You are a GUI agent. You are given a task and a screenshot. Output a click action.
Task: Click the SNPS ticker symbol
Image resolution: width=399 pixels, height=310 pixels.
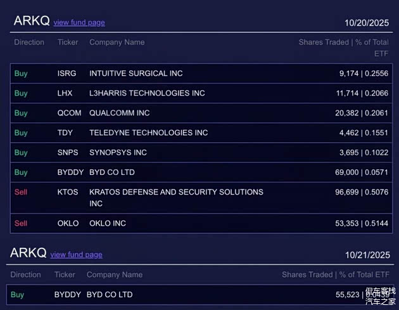[x=68, y=153]
